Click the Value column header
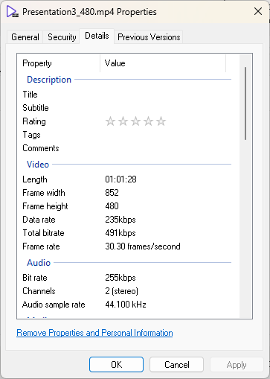 [163, 63]
